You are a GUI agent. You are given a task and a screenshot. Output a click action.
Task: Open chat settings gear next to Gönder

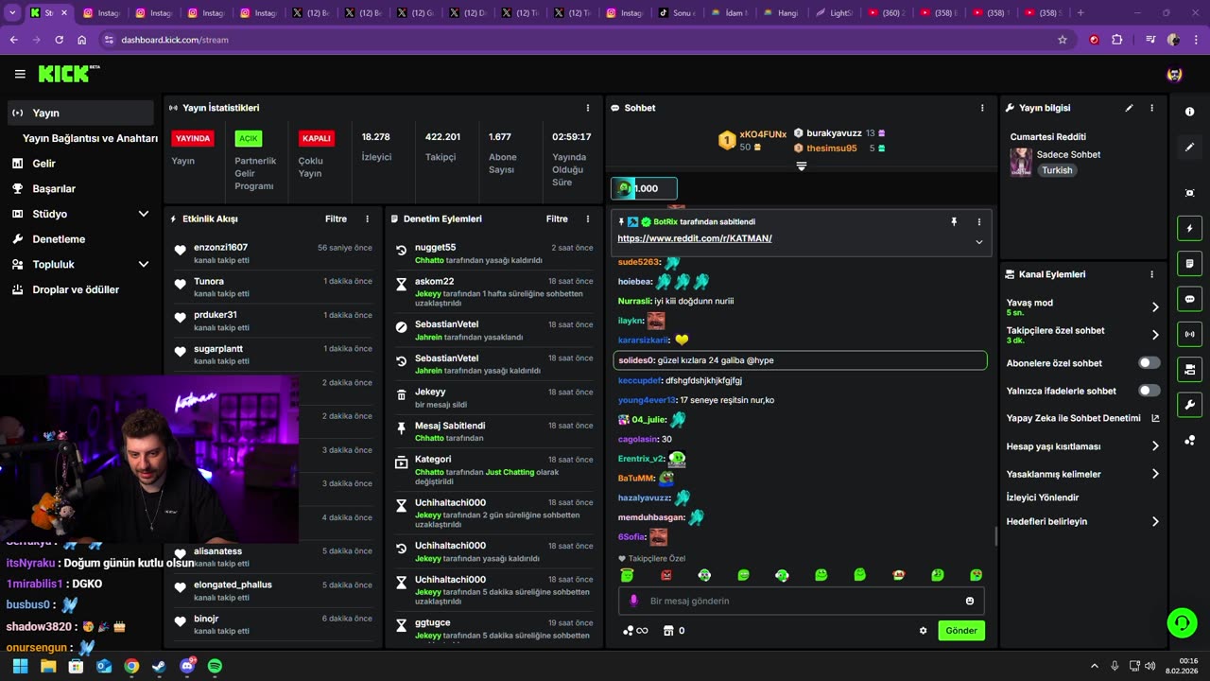pos(924,631)
